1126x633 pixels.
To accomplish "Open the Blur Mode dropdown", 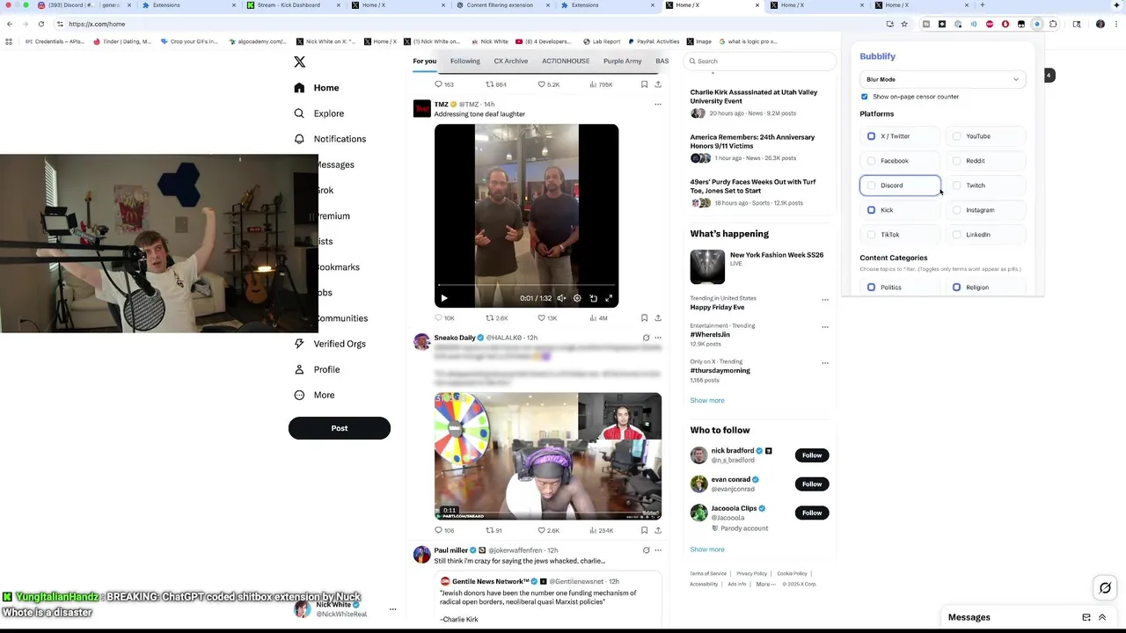I will 942,79.
